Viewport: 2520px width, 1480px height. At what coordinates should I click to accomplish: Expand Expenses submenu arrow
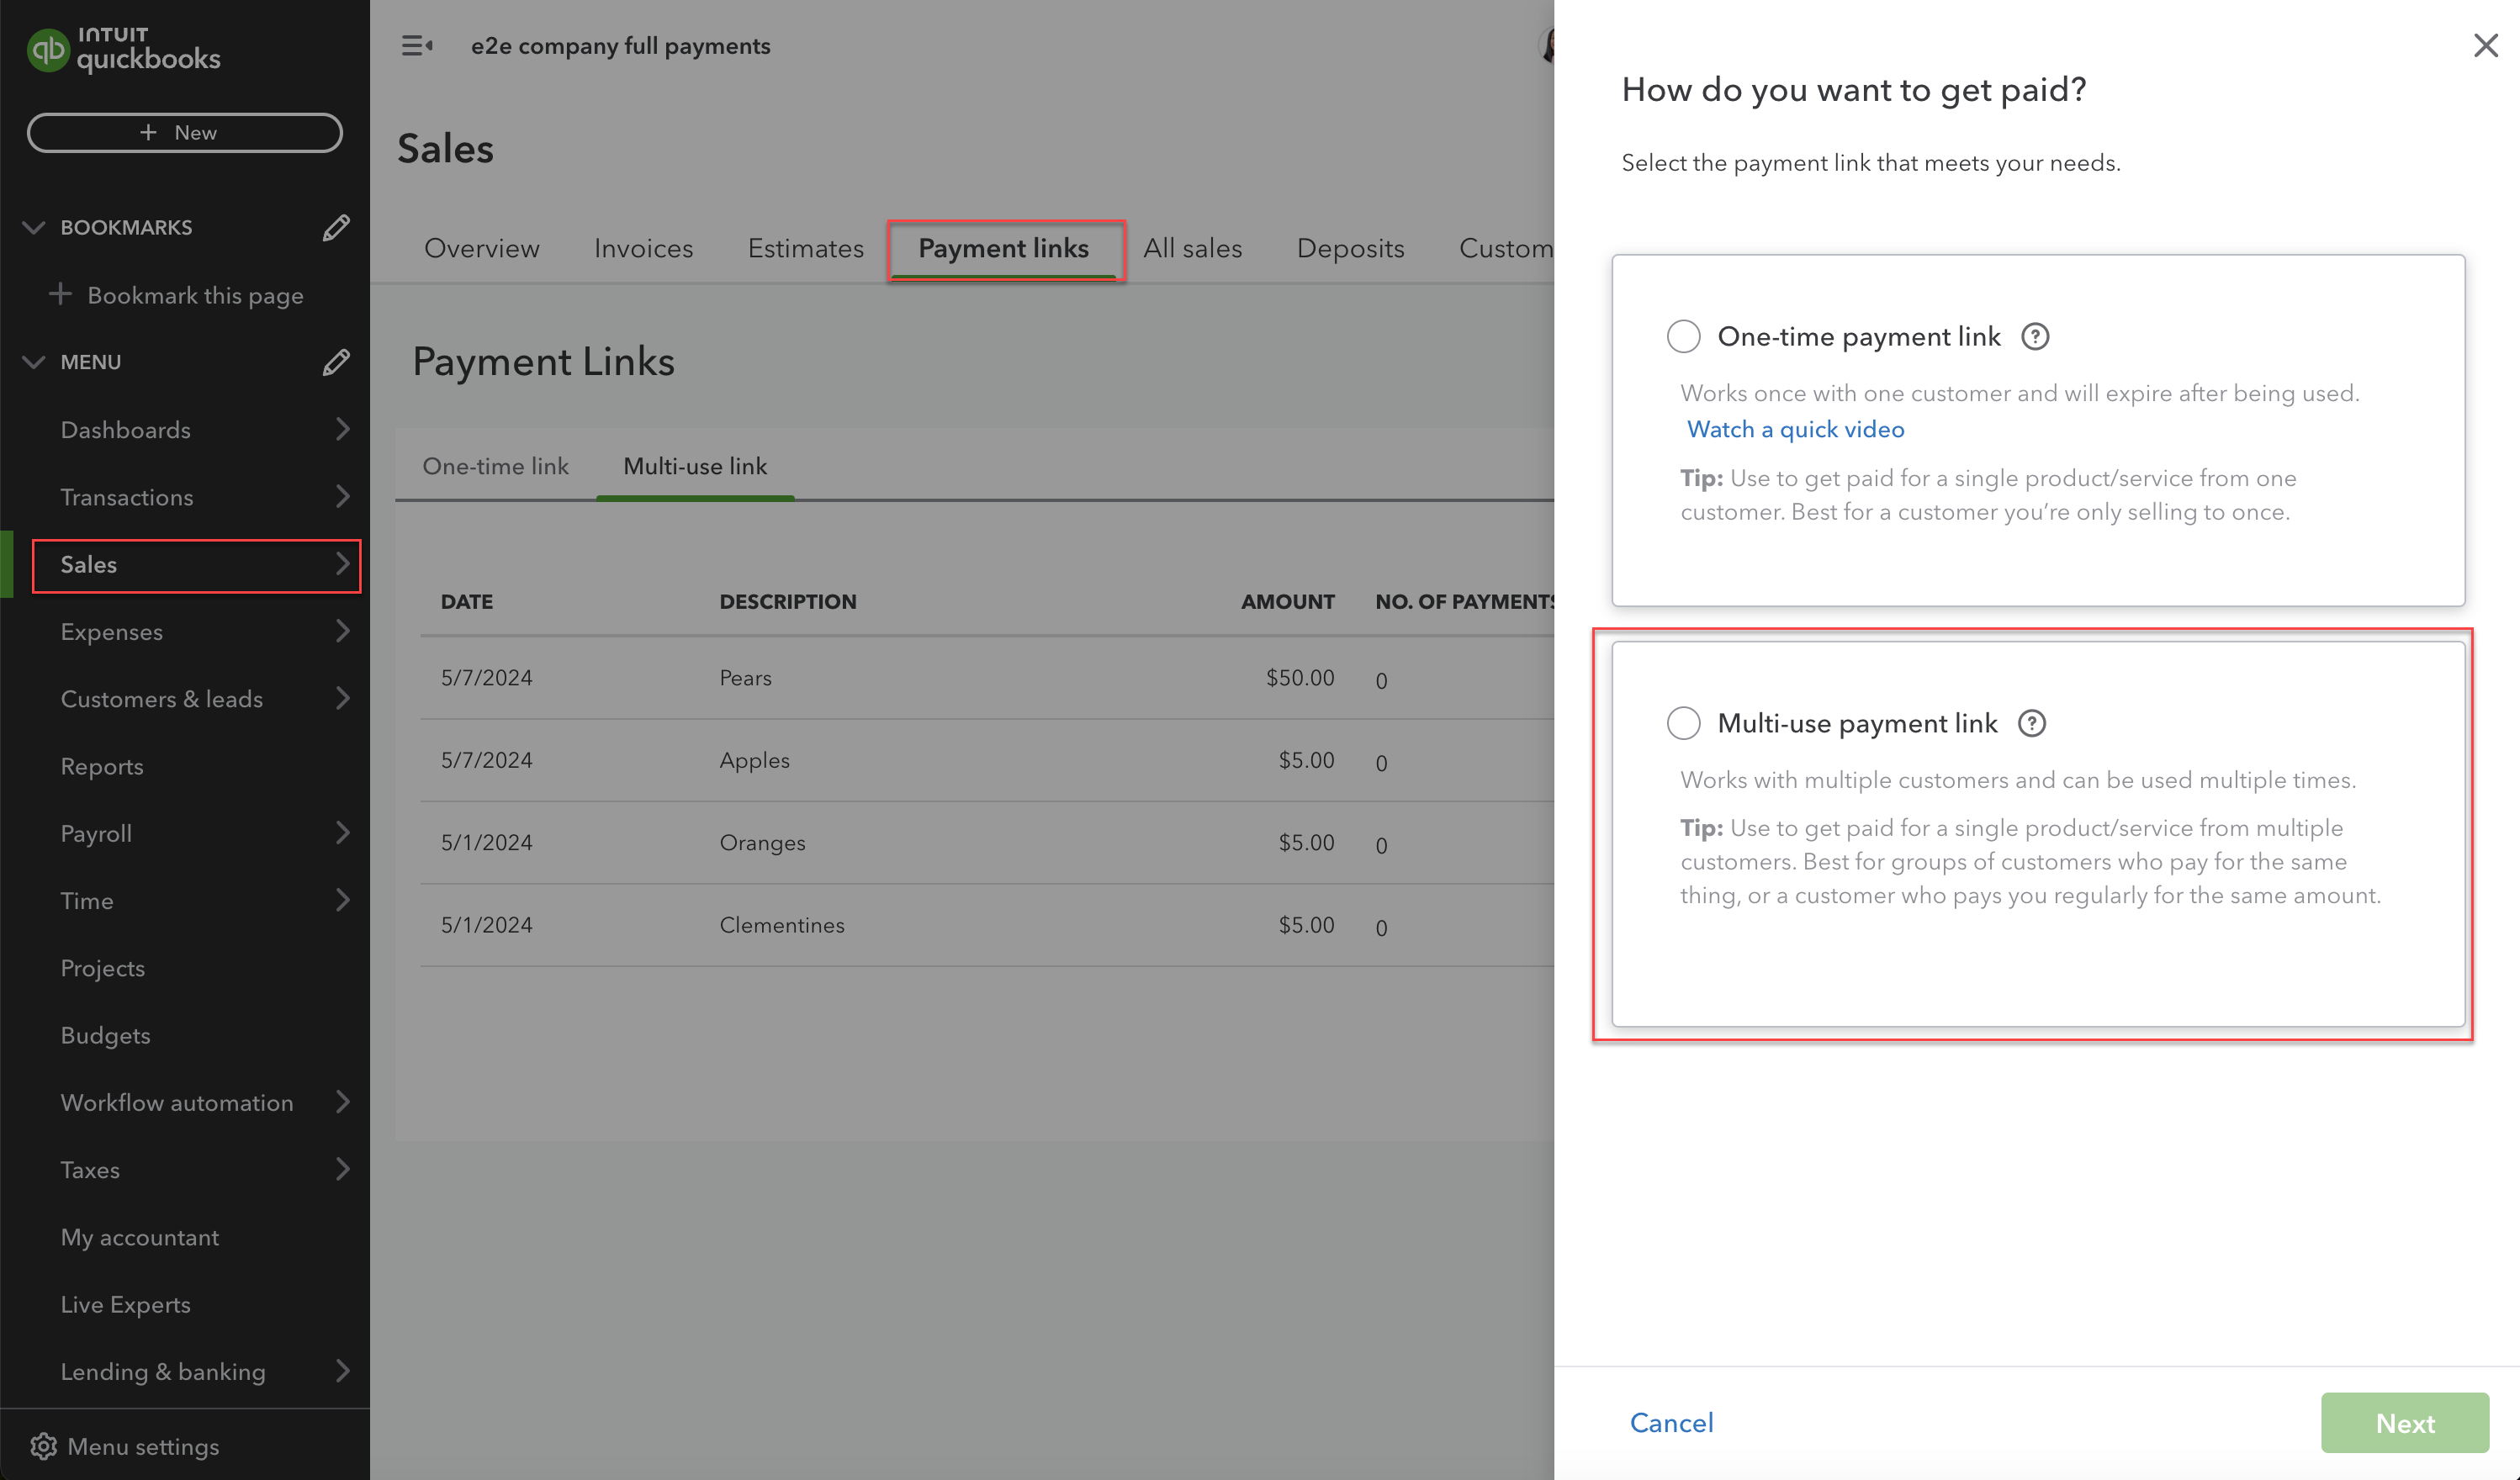[x=343, y=631]
